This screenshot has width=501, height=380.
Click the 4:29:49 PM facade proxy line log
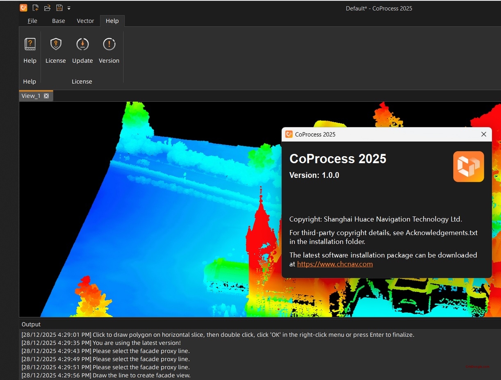coord(105,359)
